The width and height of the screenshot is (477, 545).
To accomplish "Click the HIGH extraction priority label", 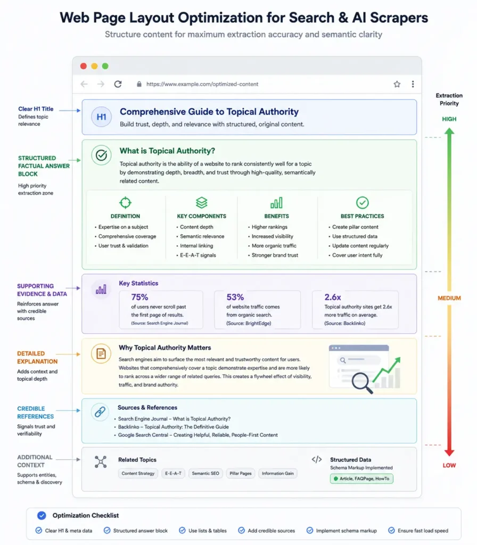I will click(x=449, y=119).
